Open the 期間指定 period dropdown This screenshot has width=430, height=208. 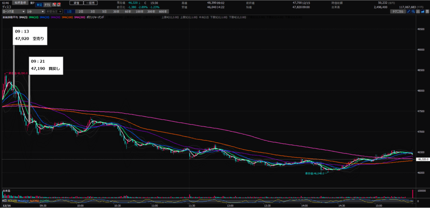[x=57, y=11]
